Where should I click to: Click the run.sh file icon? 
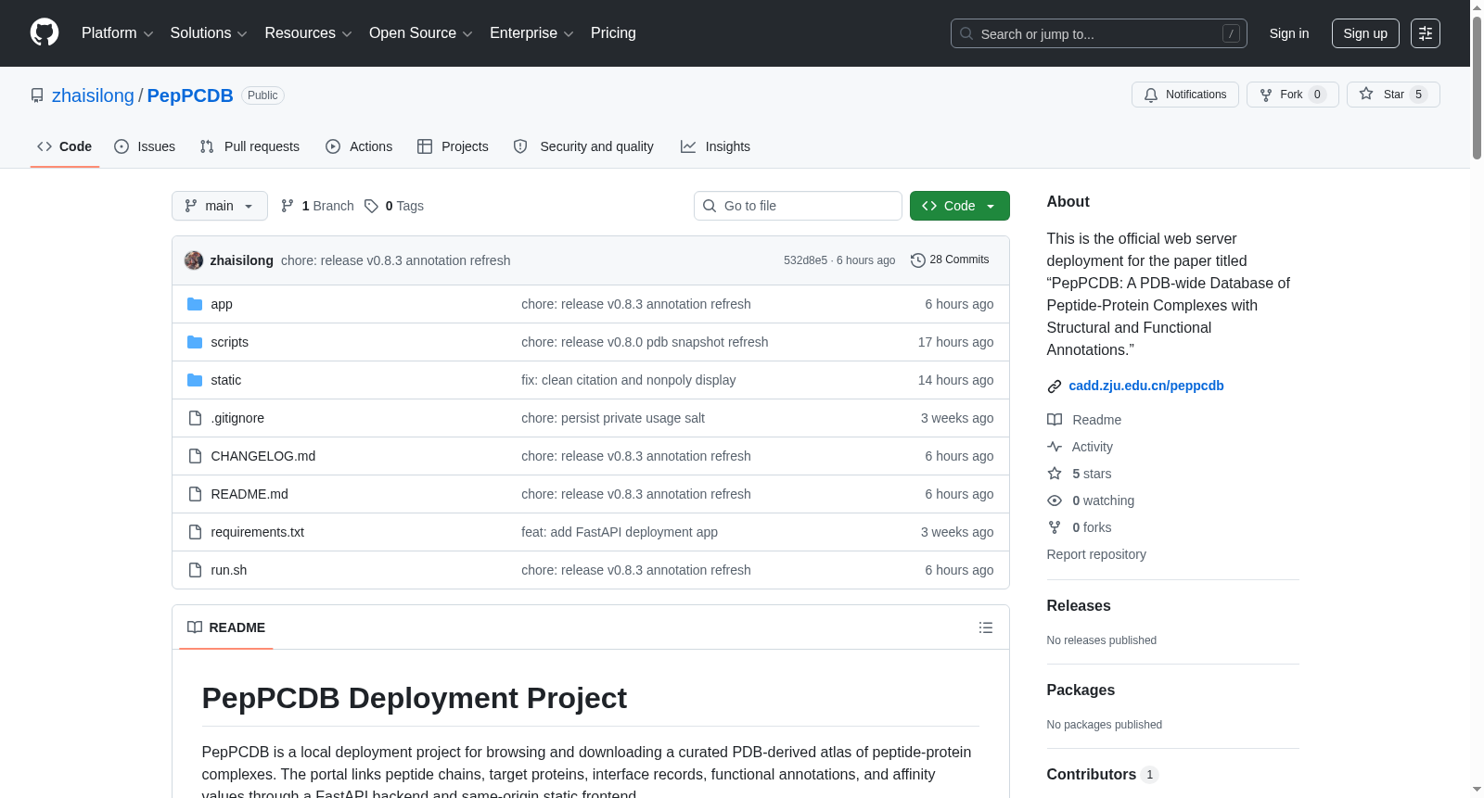click(x=195, y=570)
